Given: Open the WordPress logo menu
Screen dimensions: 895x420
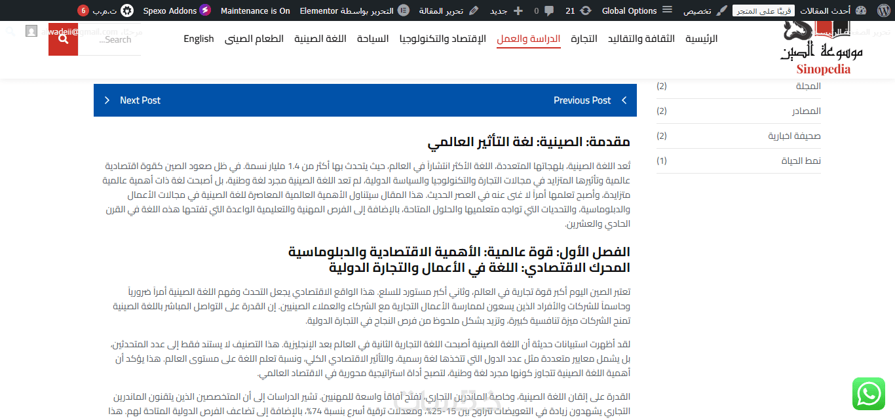Looking at the screenshot, I should (x=883, y=10).
